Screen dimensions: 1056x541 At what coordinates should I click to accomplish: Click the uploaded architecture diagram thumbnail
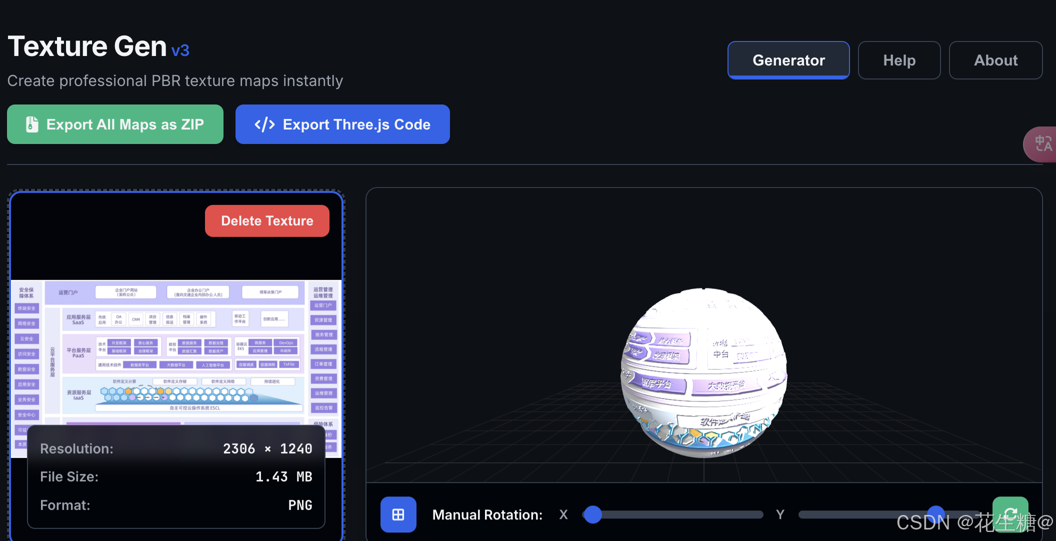pyautogui.click(x=175, y=350)
